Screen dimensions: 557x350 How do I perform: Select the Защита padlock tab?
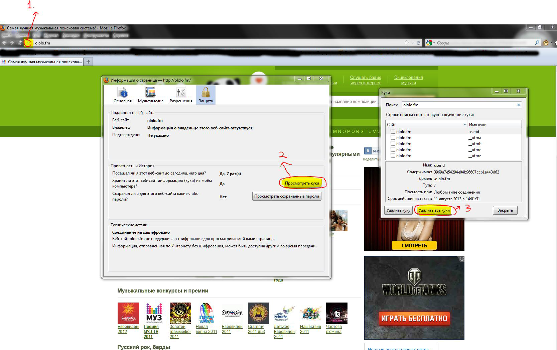206,95
